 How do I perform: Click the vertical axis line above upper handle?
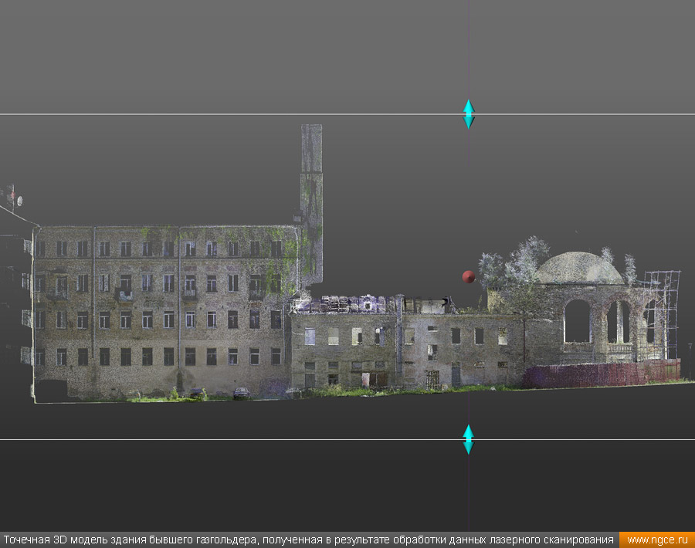click(468, 46)
